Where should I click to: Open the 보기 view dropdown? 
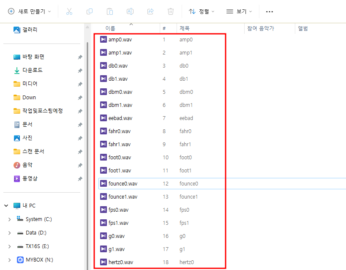click(x=239, y=11)
